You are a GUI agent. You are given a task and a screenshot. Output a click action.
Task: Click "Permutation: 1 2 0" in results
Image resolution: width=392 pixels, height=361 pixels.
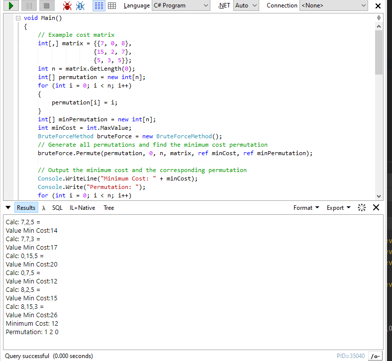[32, 332]
